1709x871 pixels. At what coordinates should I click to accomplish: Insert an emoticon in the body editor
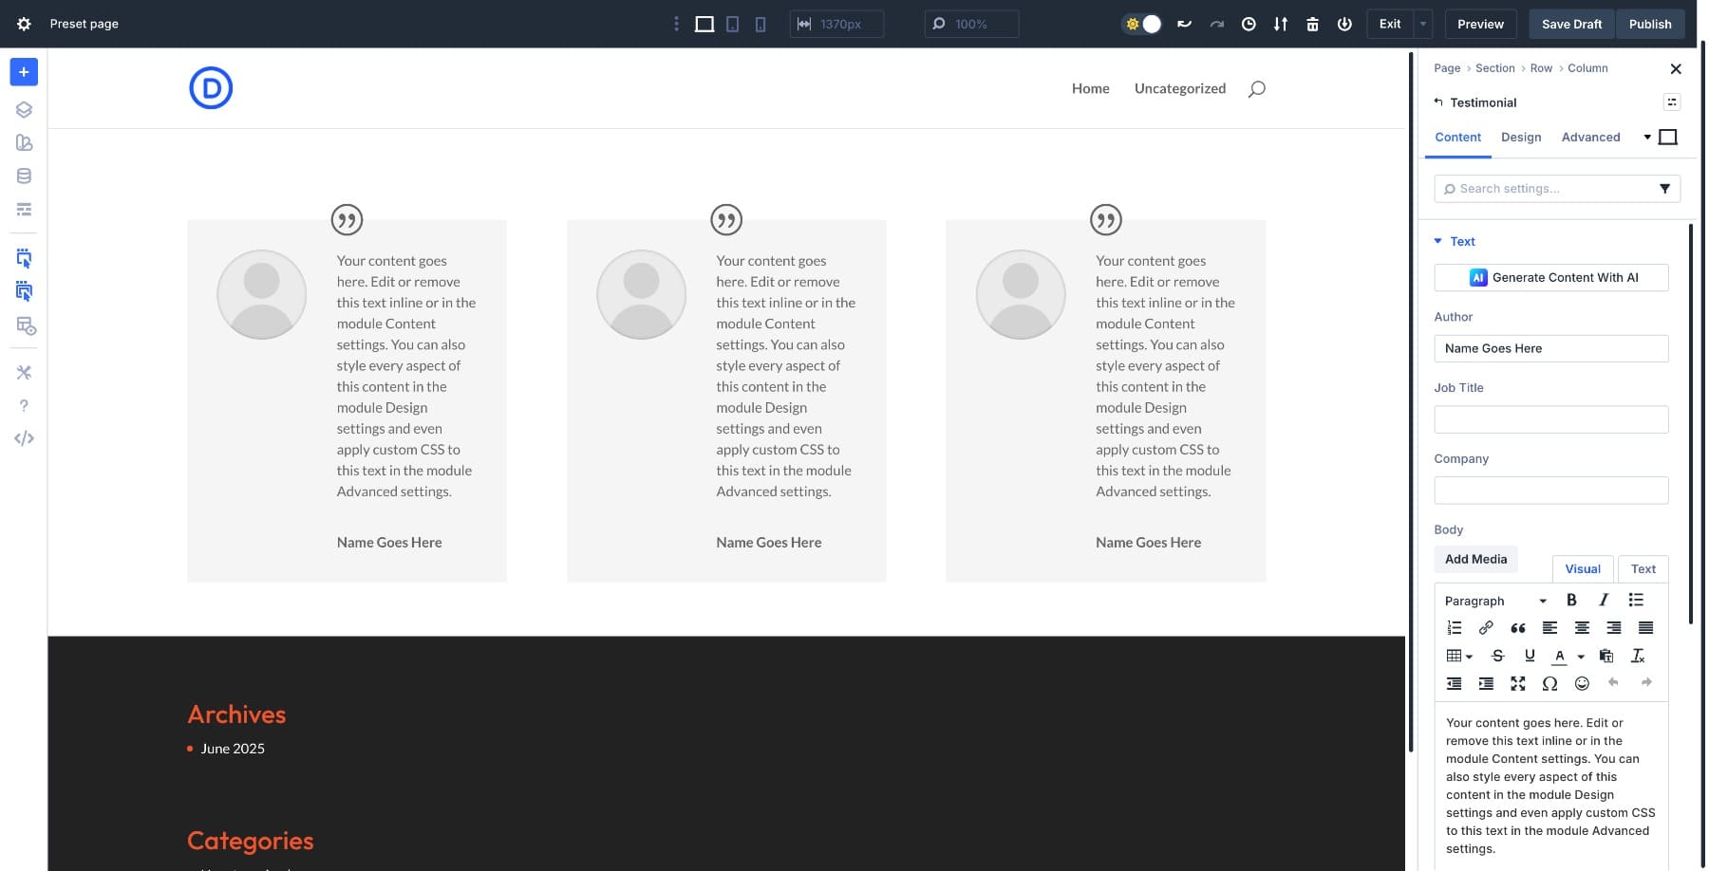[1582, 683]
